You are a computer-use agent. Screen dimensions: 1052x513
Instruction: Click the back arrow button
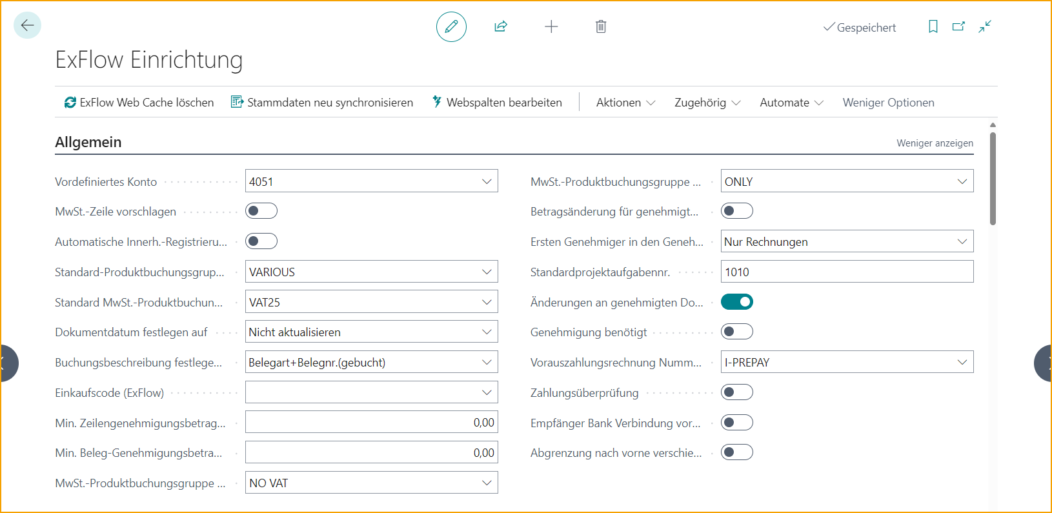click(27, 25)
